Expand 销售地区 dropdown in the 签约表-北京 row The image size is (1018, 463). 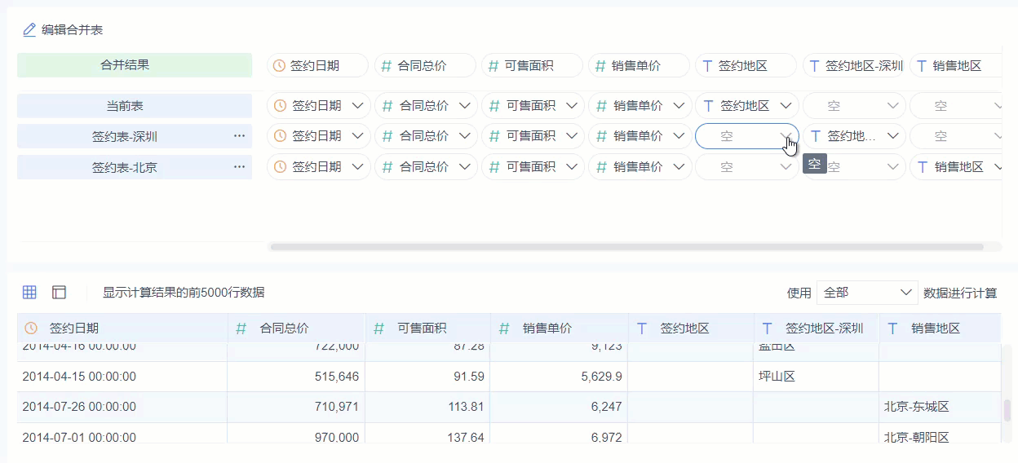pyautogui.click(x=998, y=167)
